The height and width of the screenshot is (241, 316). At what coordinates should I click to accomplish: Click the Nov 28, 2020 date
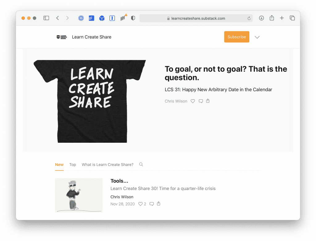pos(123,204)
